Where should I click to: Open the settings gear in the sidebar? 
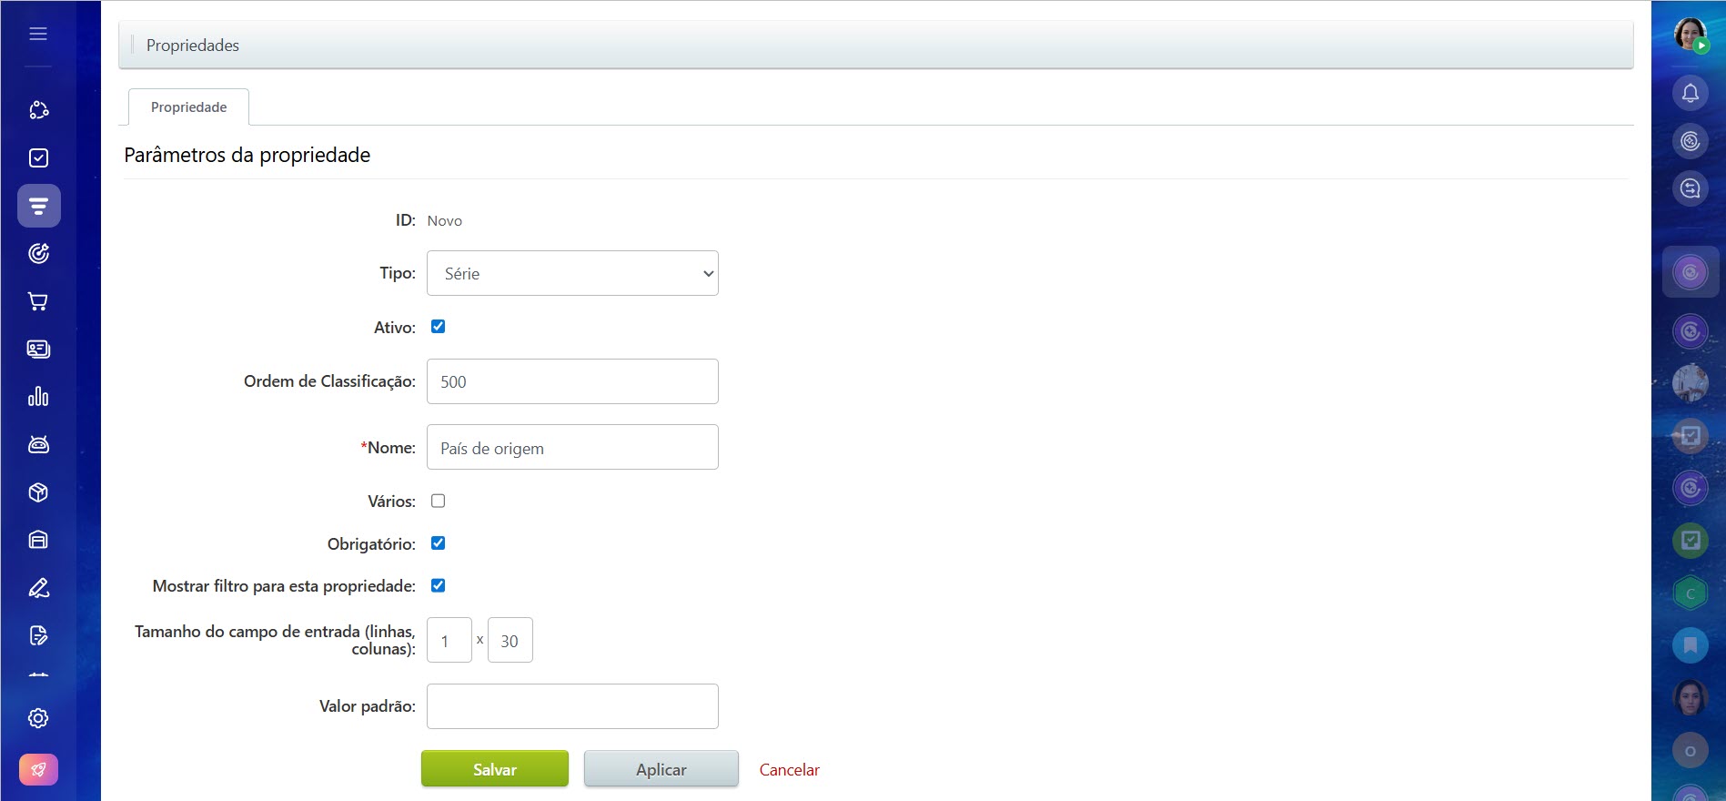tap(38, 718)
